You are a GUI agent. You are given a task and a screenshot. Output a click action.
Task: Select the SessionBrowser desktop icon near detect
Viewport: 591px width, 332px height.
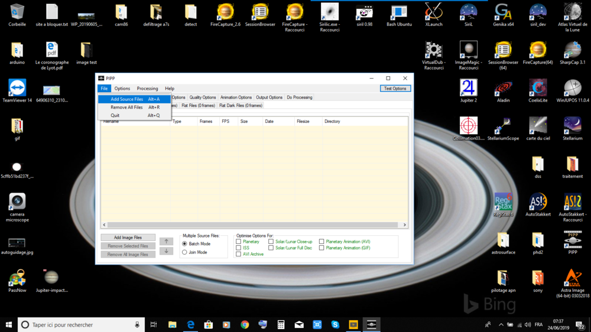coord(260,15)
